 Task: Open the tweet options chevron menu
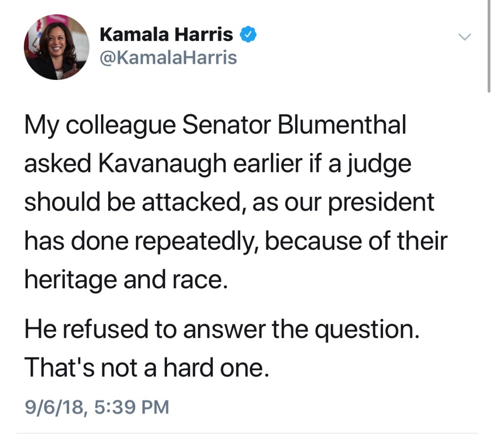point(465,36)
